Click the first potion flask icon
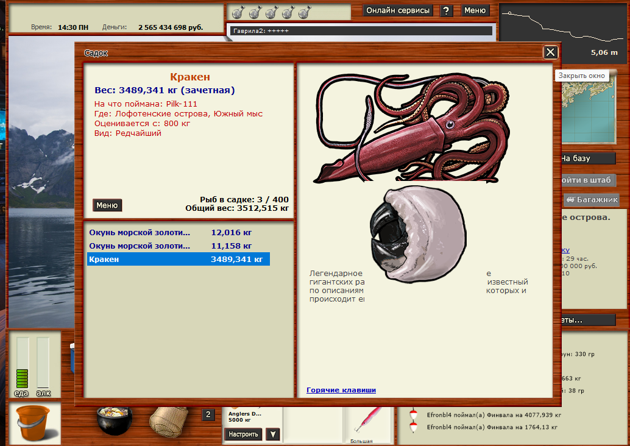This screenshot has height=446, width=630. (238, 12)
